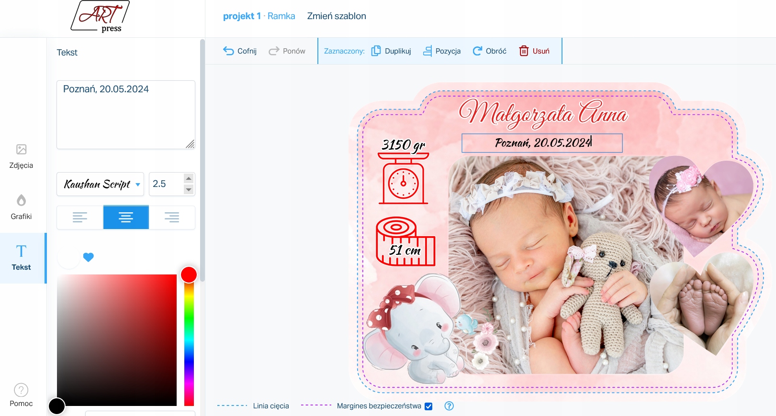The width and height of the screenshot is (776, 416).
Task: Select the Poznań, 20.05.2024 text box on canvas
Action: (542, 143)
